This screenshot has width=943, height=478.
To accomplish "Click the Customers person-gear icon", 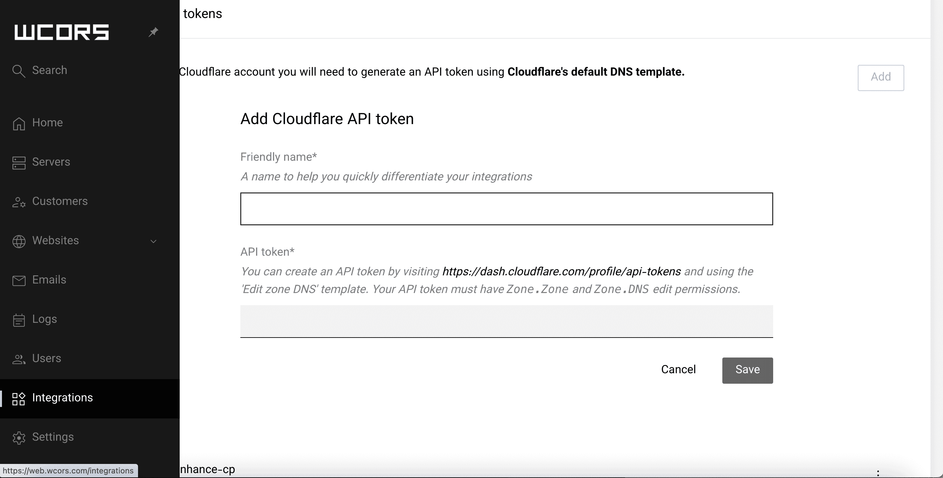I will point(19,202).
